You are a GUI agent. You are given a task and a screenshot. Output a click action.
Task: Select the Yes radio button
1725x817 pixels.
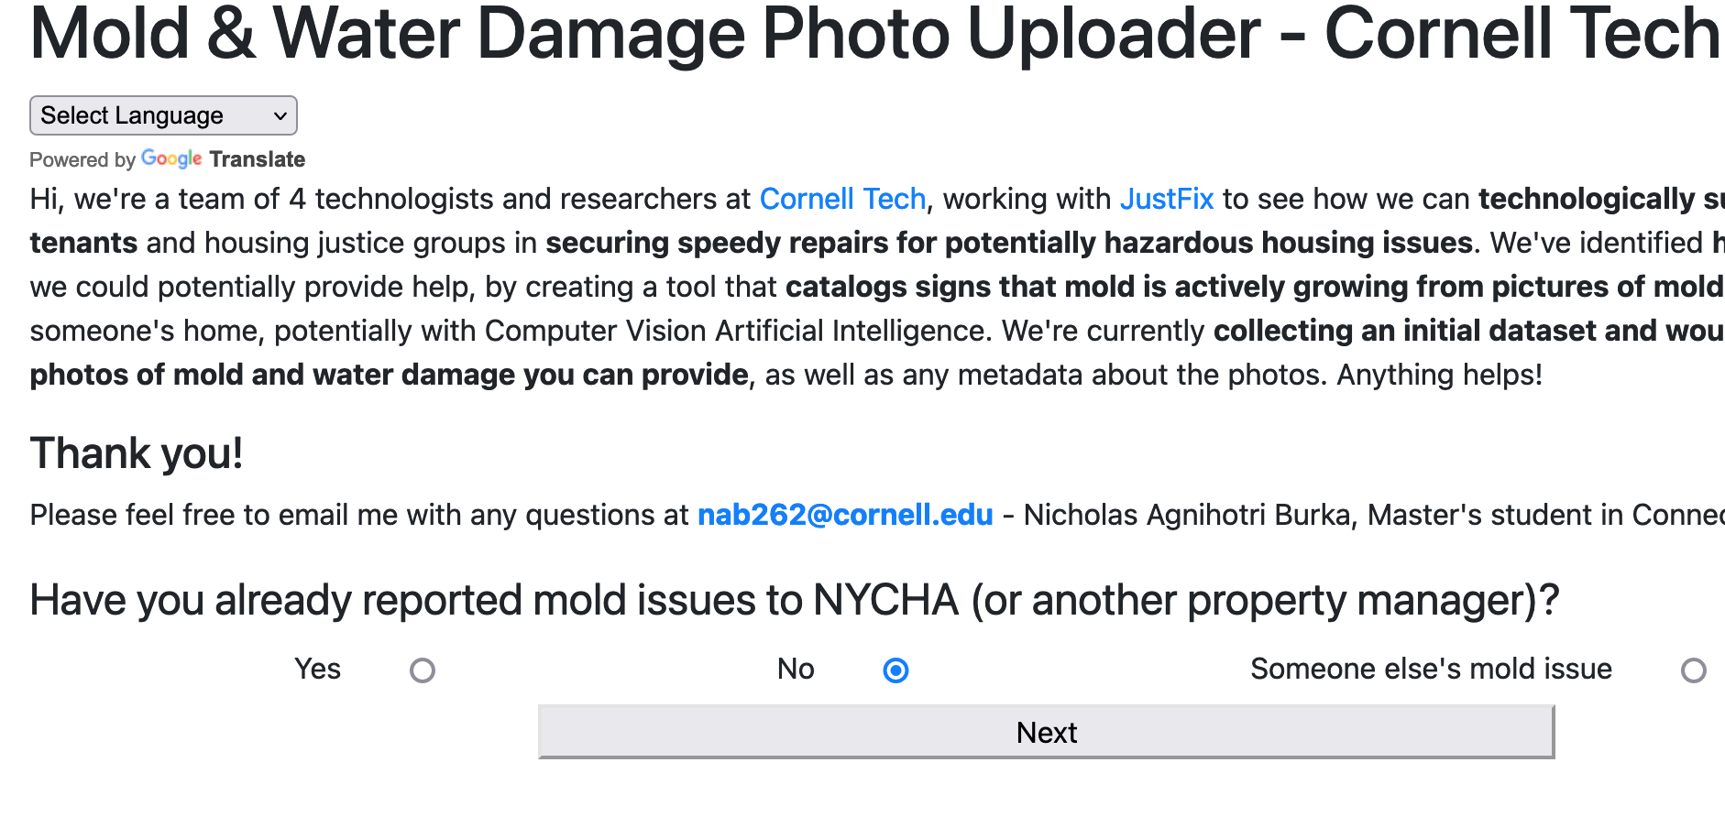tap(423, 670)
